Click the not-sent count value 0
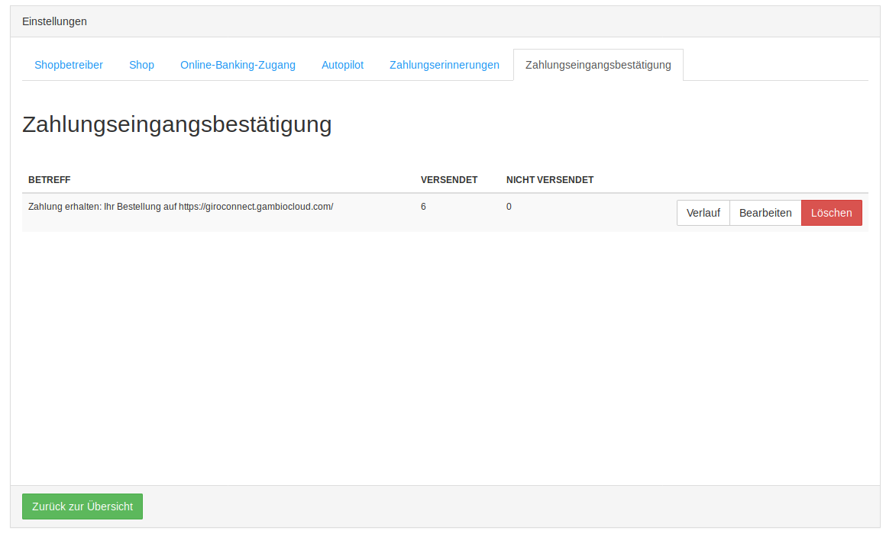This screenshot has height=537, width=886. [509, 207]
